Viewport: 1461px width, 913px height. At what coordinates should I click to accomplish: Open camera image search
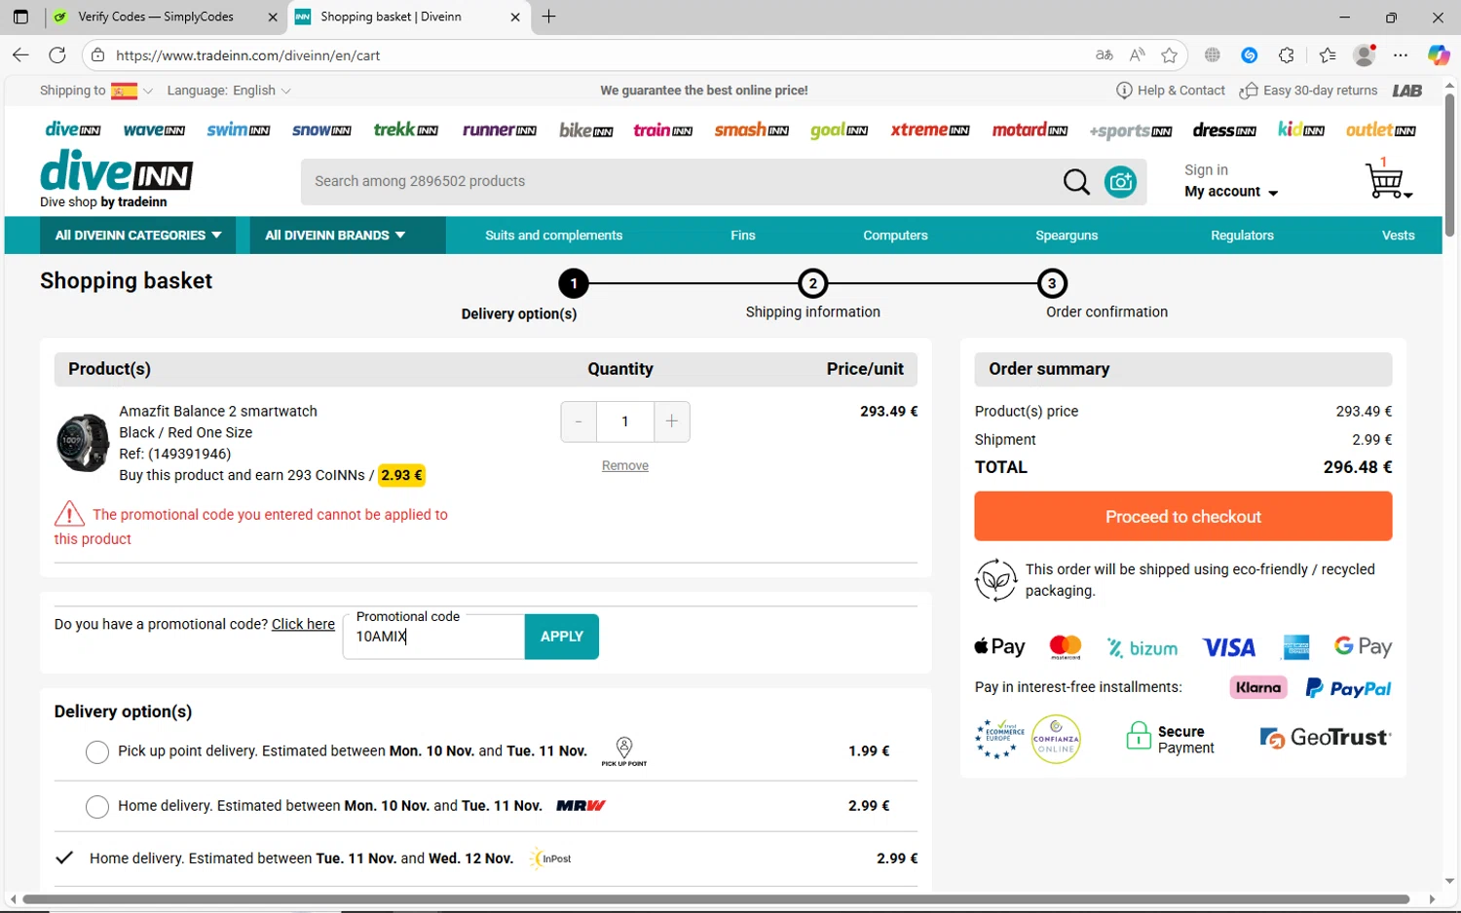coord(1120,181)
